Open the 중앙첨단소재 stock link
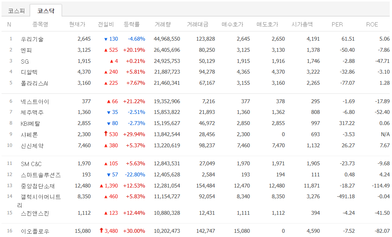 (x=38, y=186)
